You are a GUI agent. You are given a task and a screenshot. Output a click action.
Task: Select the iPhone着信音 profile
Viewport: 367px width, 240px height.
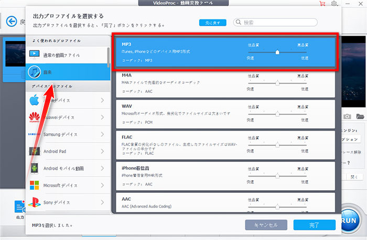[x=225, y=176]
